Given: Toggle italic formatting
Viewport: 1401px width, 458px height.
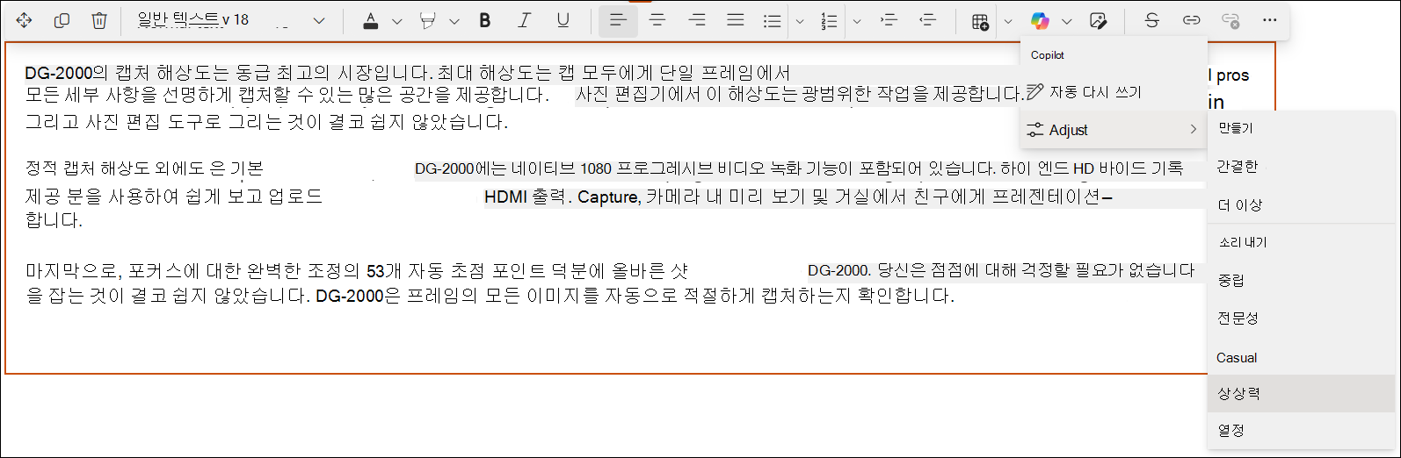Looking at the screenshot, I should tap(525, 20).
